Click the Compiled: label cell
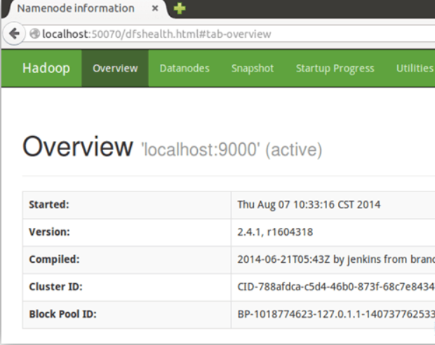The height and width of the screenshot is (345, 435). [x=127, y=259]
